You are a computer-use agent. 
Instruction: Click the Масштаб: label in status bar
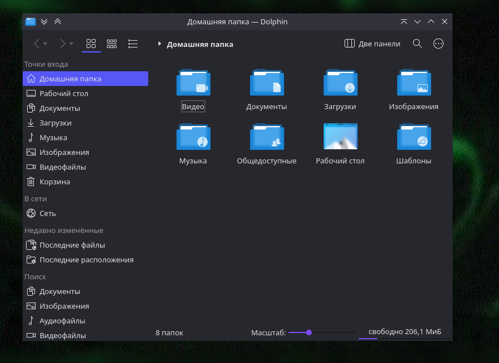click(268, 333)
